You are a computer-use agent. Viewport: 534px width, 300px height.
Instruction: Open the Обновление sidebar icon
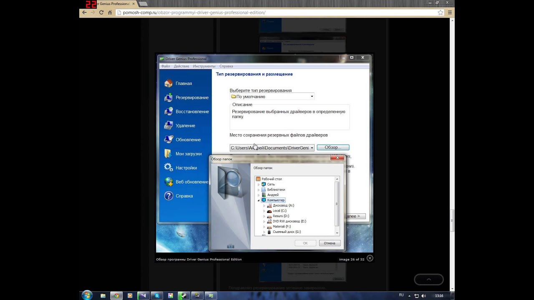pos(169,140)
